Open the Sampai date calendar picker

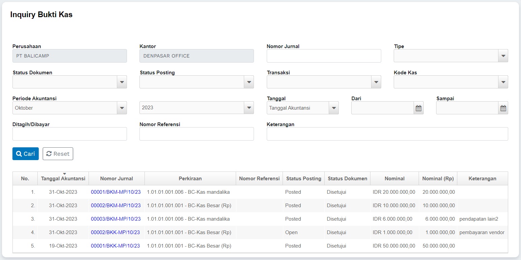tap(503, 108)
